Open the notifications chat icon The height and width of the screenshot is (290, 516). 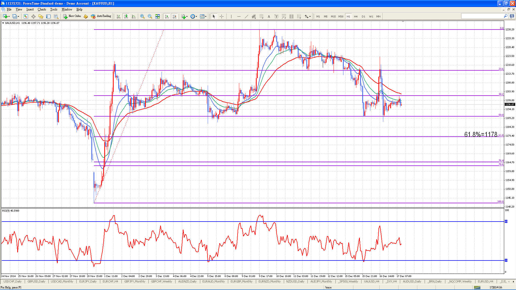[512, 16]
